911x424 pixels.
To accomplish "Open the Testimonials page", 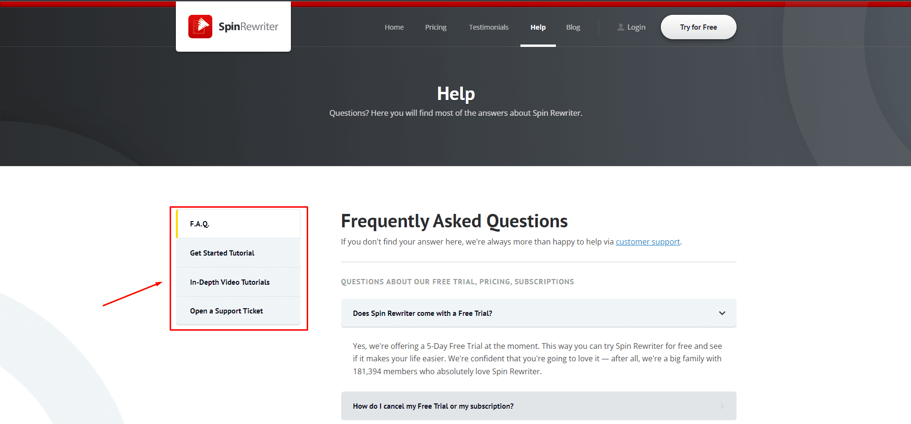I will coord(488,27).
